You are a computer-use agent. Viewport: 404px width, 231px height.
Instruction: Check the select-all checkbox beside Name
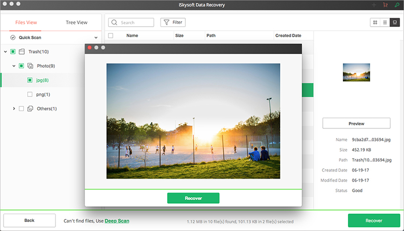click(111, 36)
